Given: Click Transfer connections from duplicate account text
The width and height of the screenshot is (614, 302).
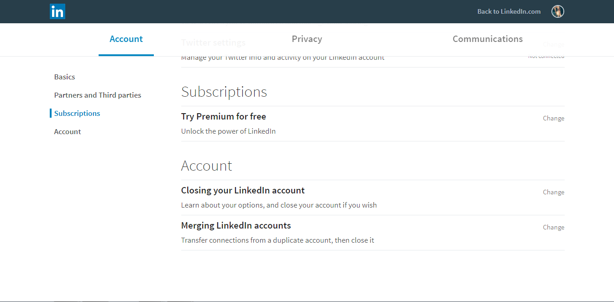Looking at the screenshot, I should pyautogui.click(x=278, y=240).
